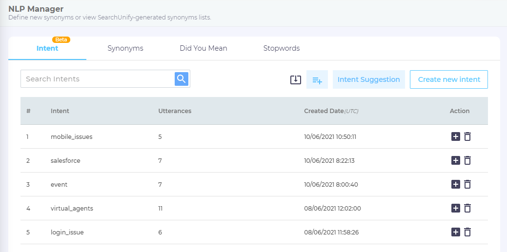Click plus icon for virtual_agents row

tap(456, 208)
